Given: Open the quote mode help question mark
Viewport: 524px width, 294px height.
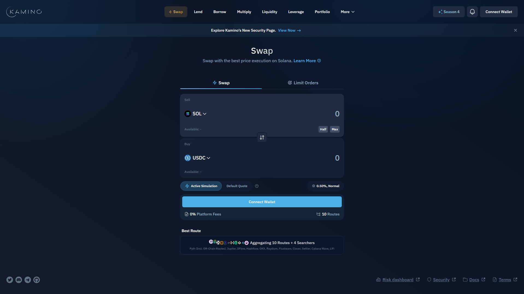Looking at the screenshot, I should 257,186.
